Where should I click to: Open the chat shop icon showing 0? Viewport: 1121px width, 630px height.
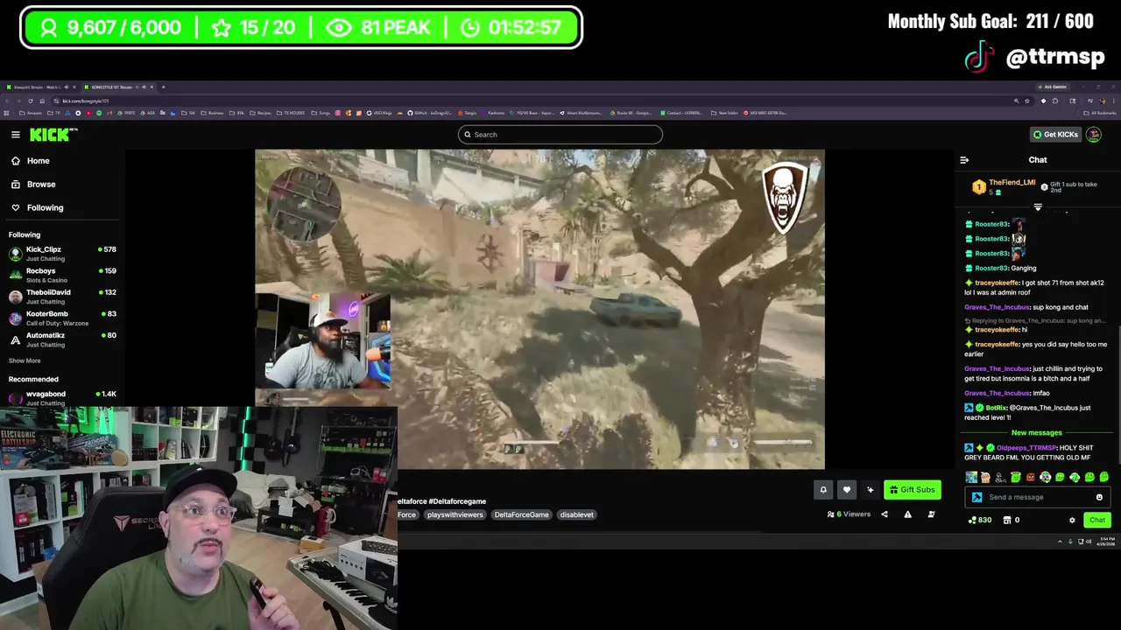[x=1007, y=520]
